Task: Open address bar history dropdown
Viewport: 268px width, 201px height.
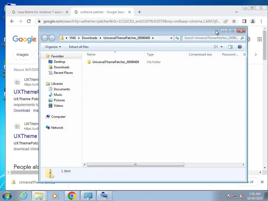Action: click(x=171, y=38)
